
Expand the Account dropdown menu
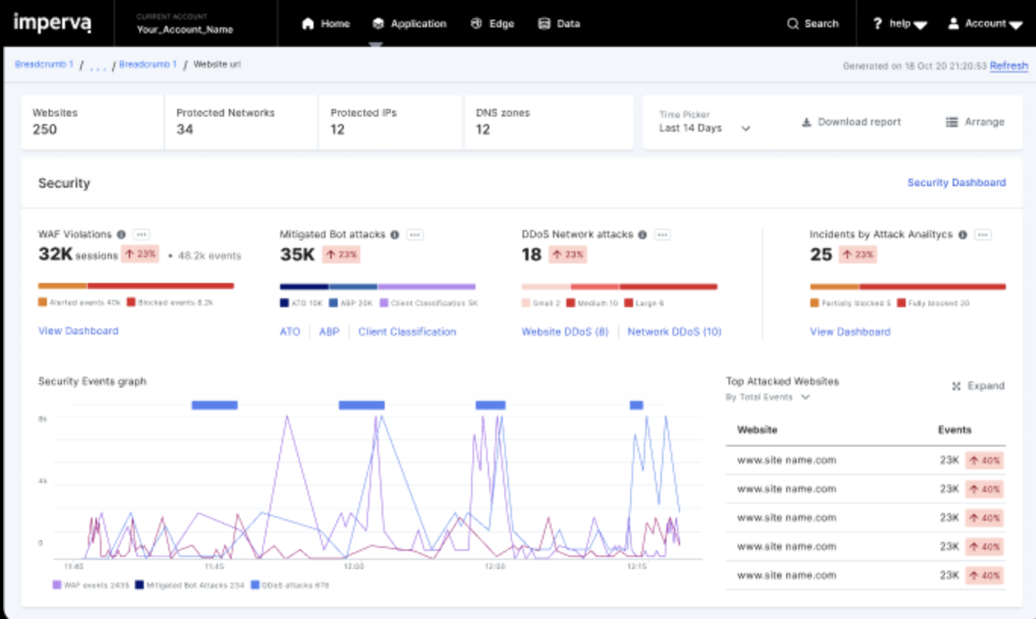click(985, 23)
